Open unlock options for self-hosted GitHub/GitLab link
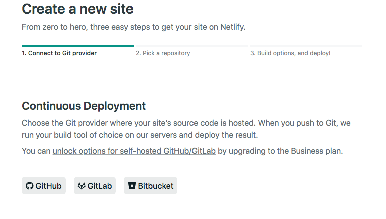The width and height of the screenshot is (386, 219). click(134, 151)
